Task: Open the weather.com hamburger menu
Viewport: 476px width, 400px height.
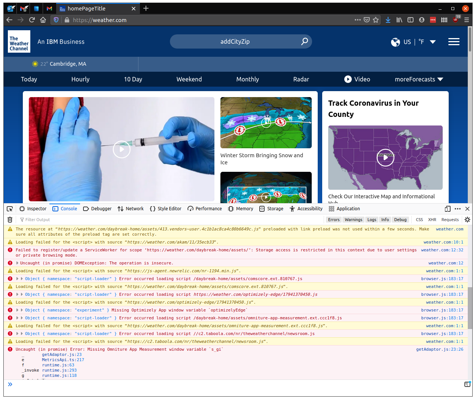Action: (454, 42)
